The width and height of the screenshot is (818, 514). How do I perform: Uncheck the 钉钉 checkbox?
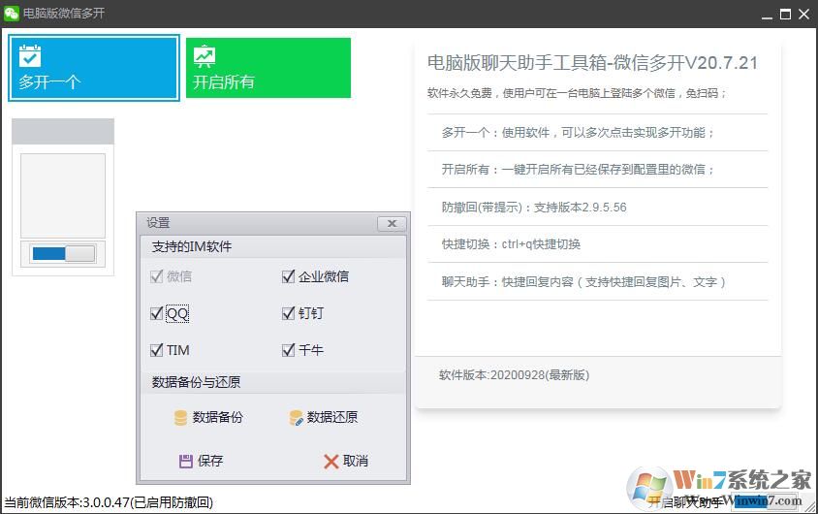tap(288, 313)
